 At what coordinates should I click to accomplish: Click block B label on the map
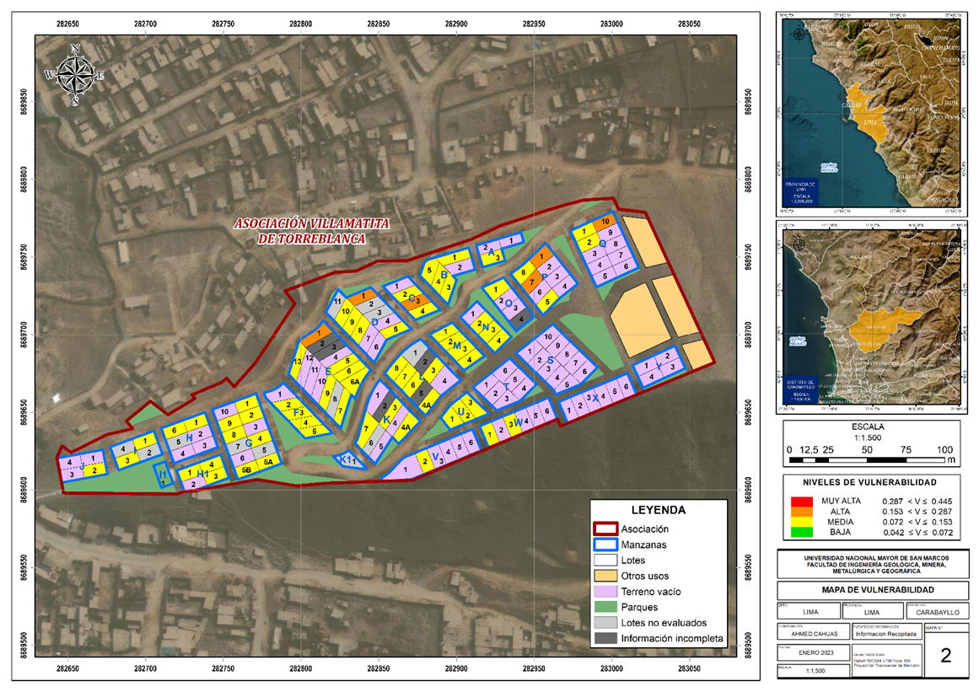pos(444,275)
